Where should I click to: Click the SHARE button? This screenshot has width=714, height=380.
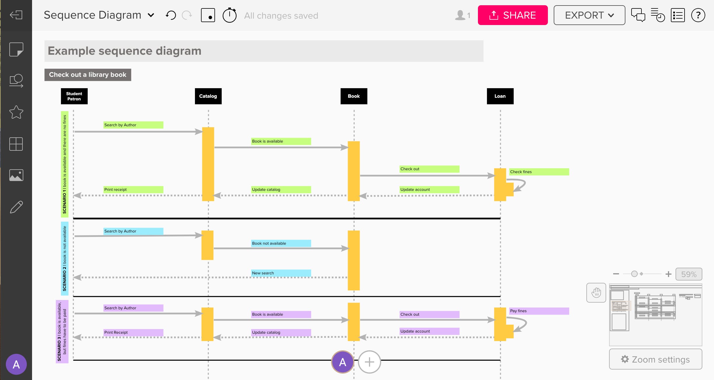(513, 15)
